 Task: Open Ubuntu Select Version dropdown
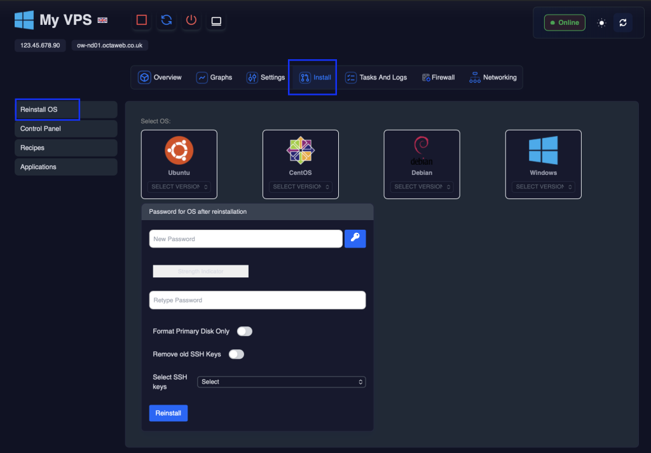point(179,187)
